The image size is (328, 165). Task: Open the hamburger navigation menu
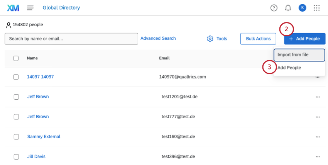30,8
